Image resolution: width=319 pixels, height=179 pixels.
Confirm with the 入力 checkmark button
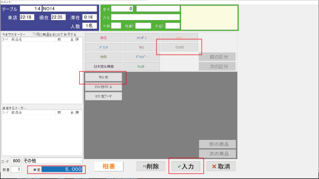(186, 166)
